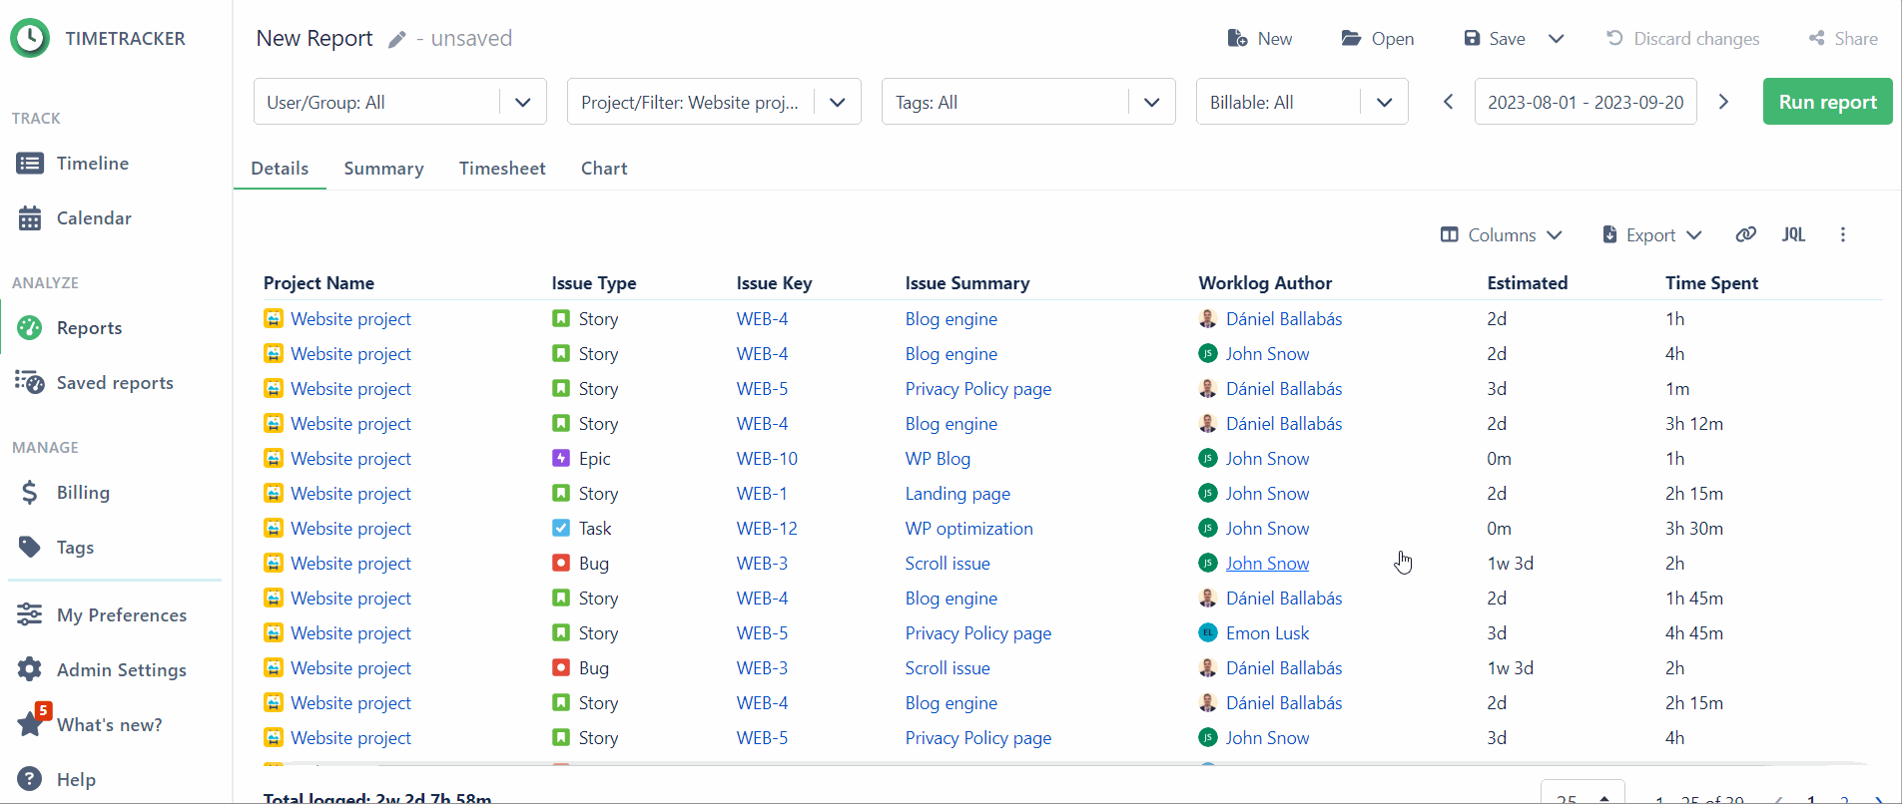Click the 3h 12m time spent cell
Viewport: 1902px width, 804px height.
coord(1694,424)
